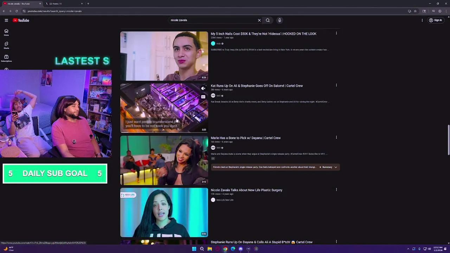Viewport: 450px width, 253px height.
Task: Open the Marie Has a Bone thumbnail
Action: pos(164,161)
